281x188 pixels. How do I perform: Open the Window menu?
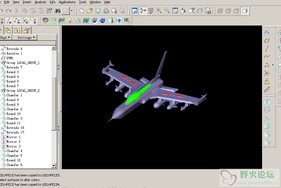pos(95,2)
